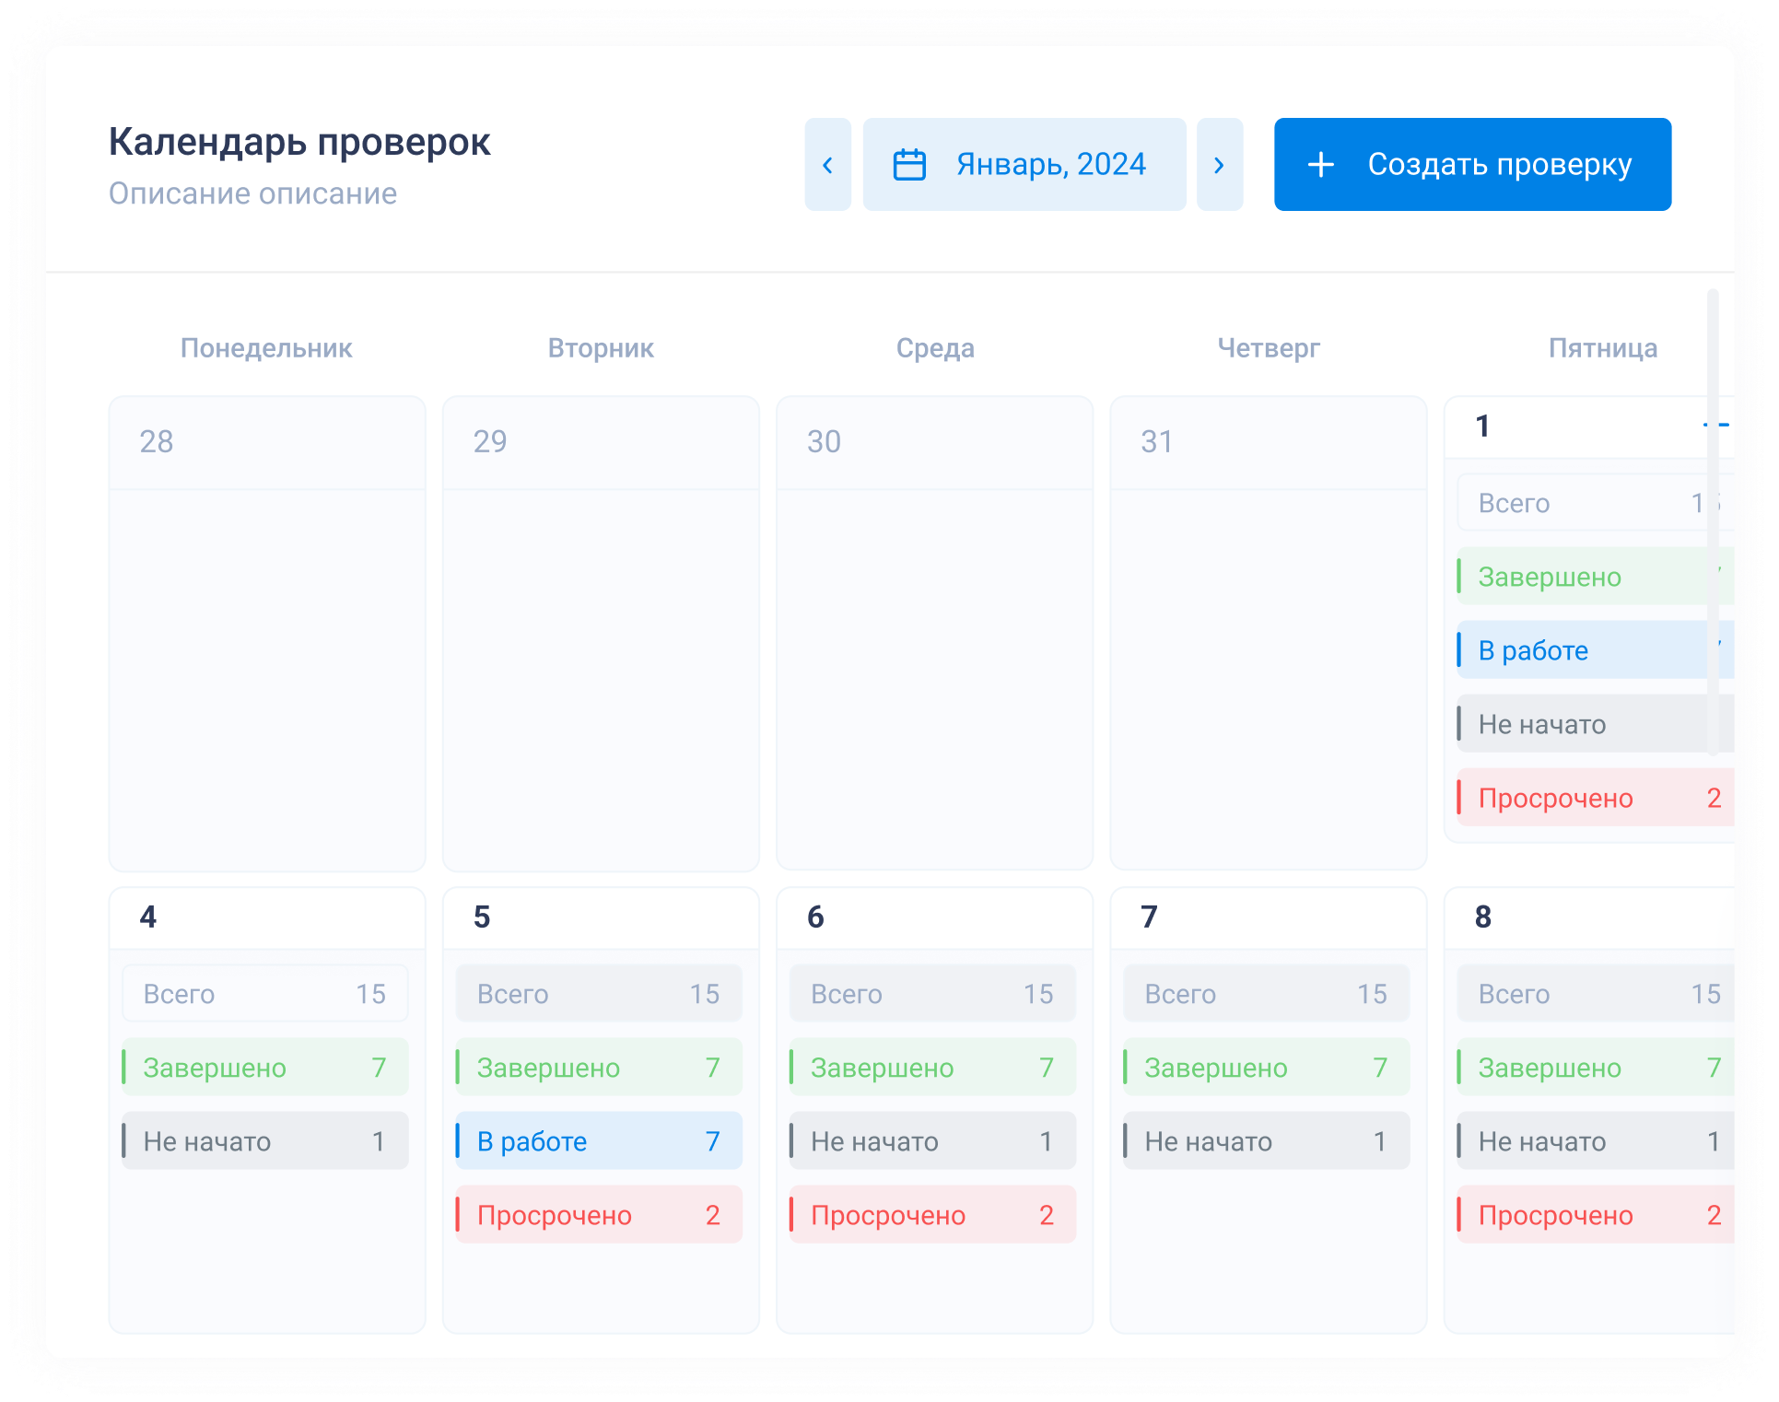Select Просрочено status on day 5
The height and width of the screenshot is (1402, 1779).
click(599, 1215)
